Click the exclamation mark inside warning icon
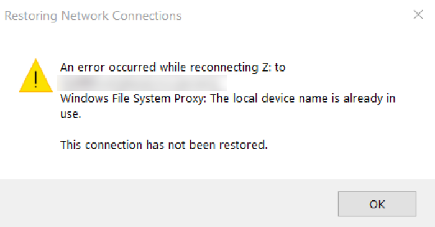 pyautogui.click(x=36, y=79)
